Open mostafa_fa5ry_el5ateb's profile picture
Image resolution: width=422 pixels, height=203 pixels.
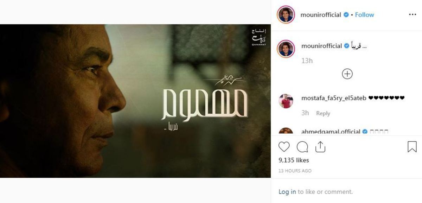click(x=286, y=101)
